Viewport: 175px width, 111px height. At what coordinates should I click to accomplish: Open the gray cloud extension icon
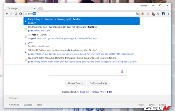coord(158,14)
